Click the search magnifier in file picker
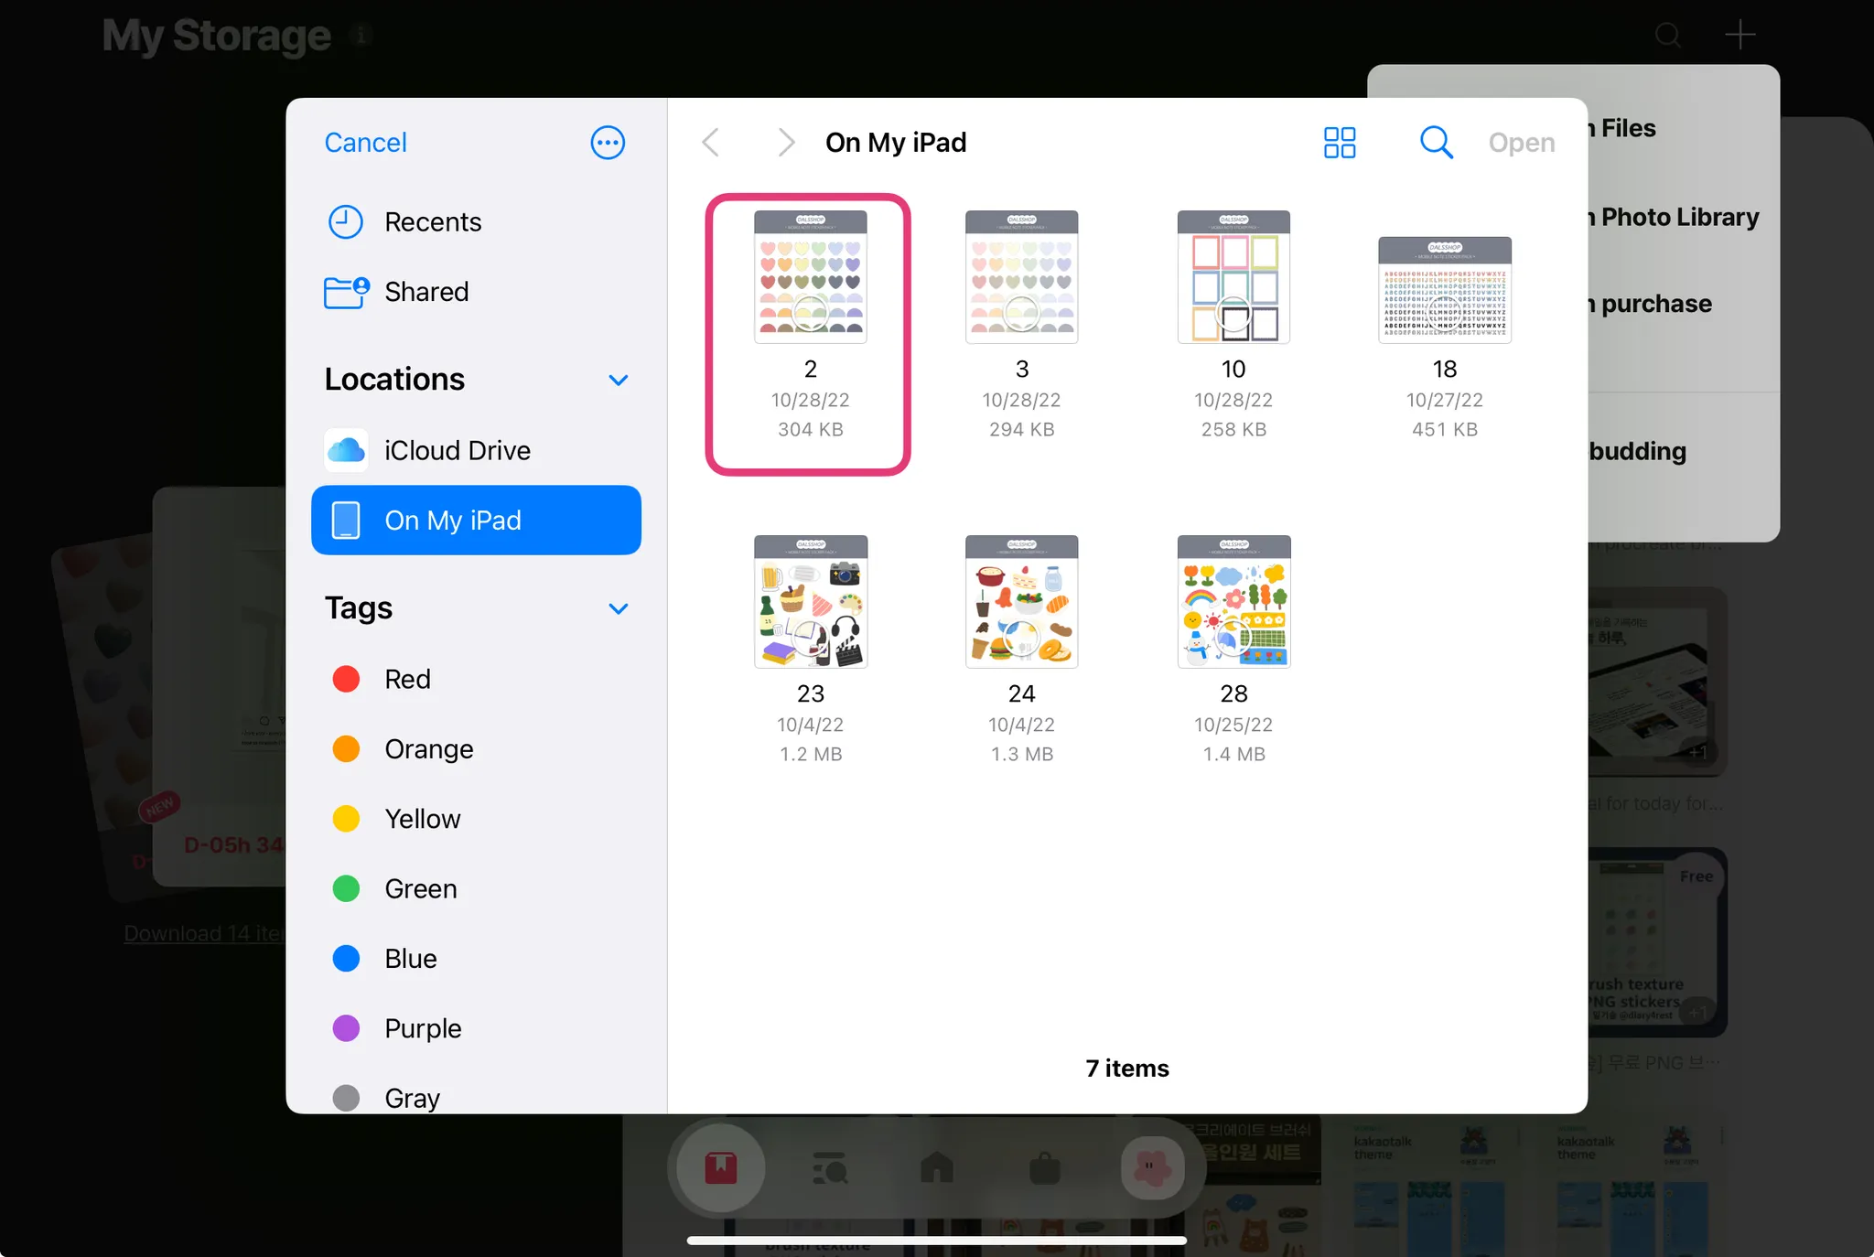1874x1257 pixels. click(1436, 143)
